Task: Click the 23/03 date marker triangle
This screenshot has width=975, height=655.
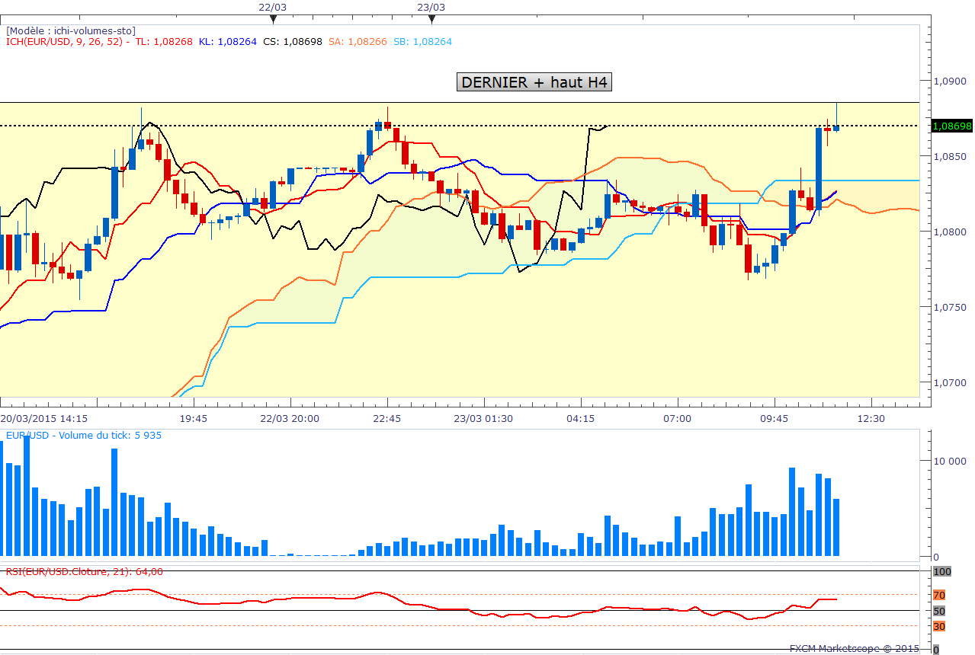Action: (x=431, y=19)
